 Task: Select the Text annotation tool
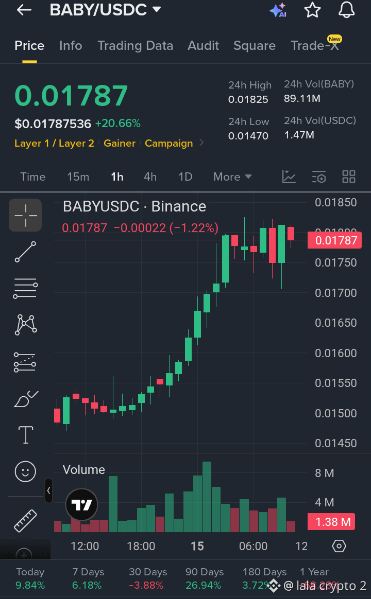point(26,435)
